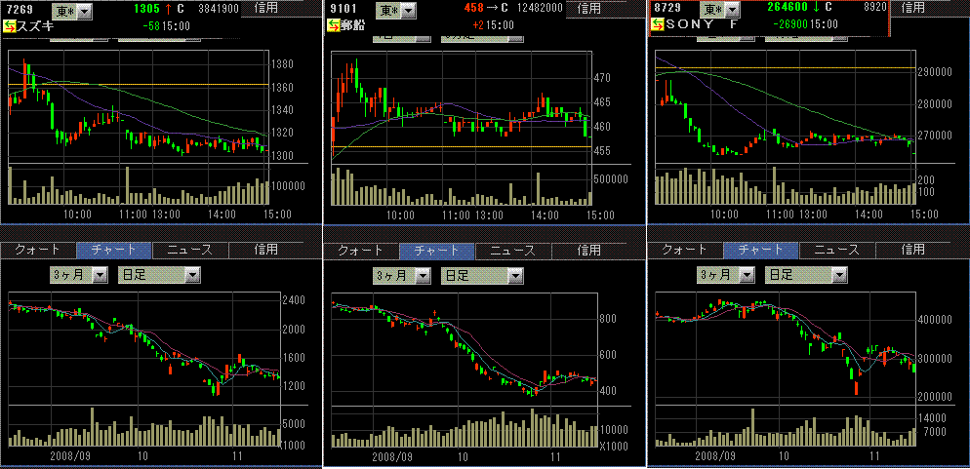Click the スズキ three-month daily chart
Screen dimensions: 970x469
coord(144,349)
